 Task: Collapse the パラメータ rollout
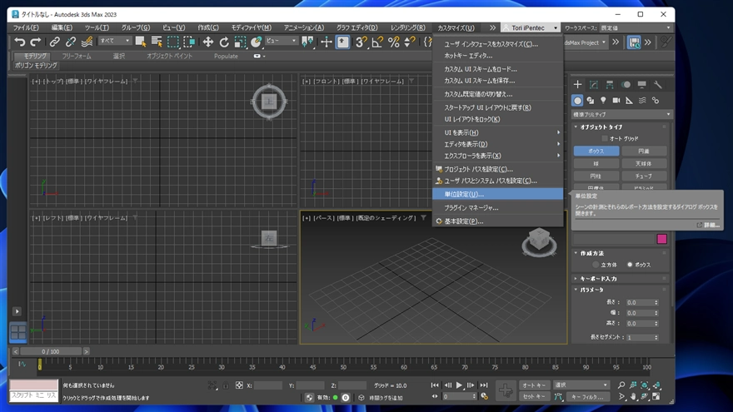(592, 290)
